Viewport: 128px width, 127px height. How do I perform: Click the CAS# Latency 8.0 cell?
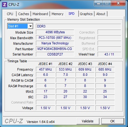85,75
